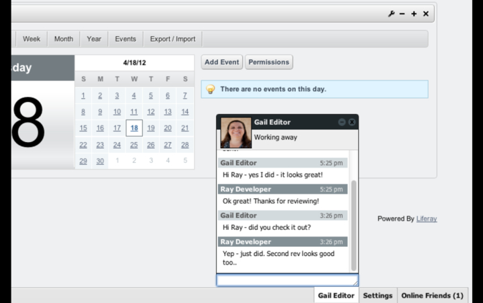The image size is (483, 303).
Task: Minimize the Gail Editor chat window
Action: [342, 123]
